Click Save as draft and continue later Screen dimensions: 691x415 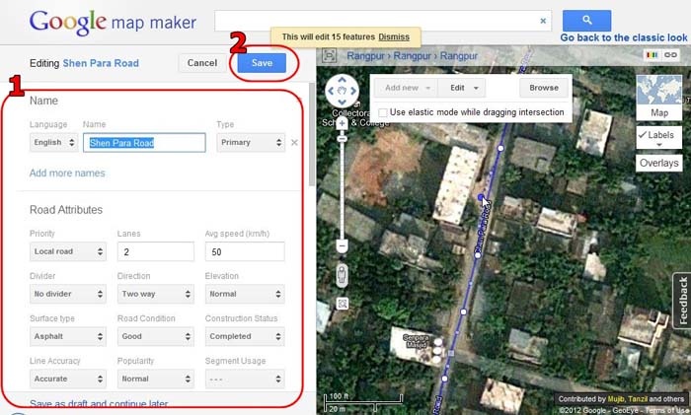coord(99,403)
